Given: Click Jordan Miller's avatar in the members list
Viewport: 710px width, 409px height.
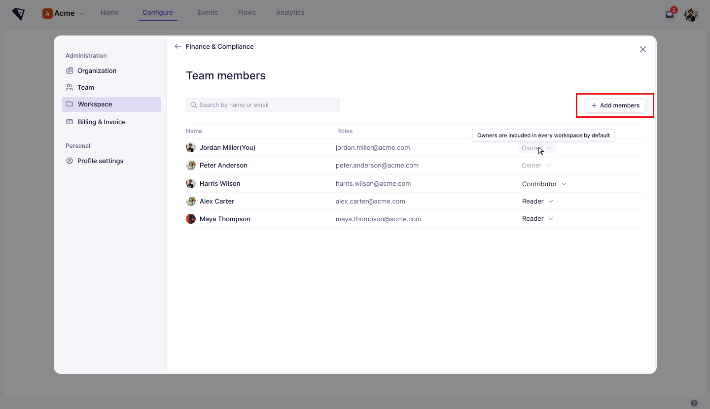Looking at the screenshot, I should coord(191,147).
